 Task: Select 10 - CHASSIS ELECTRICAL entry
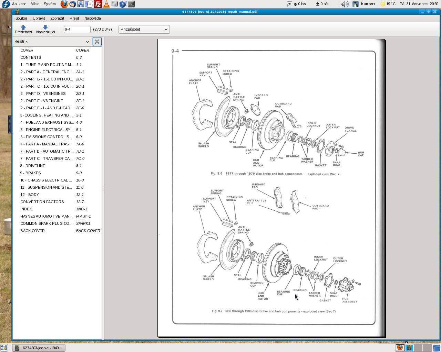57,180
